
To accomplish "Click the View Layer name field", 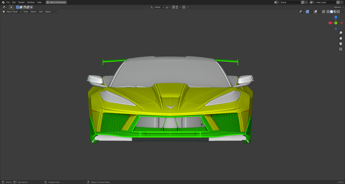I will 325,2.
